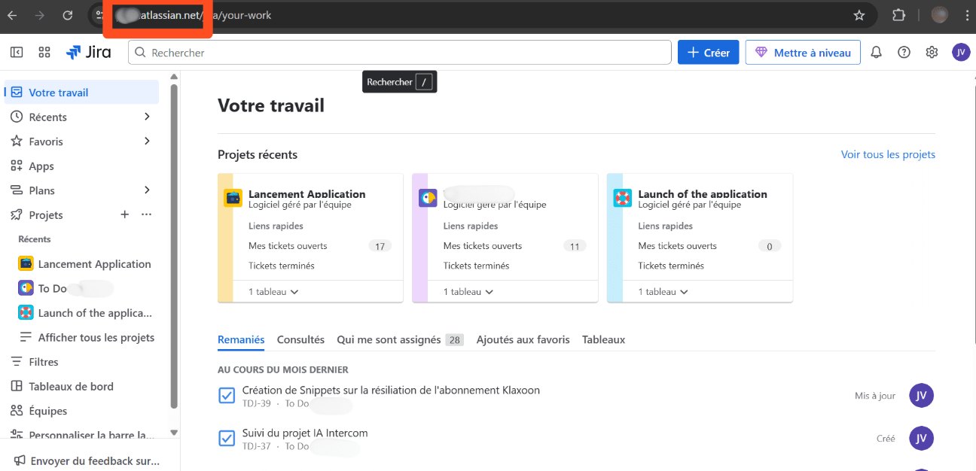Expand the Favoris sidebar chevron

pyautogui.click(x=147, y=141)
